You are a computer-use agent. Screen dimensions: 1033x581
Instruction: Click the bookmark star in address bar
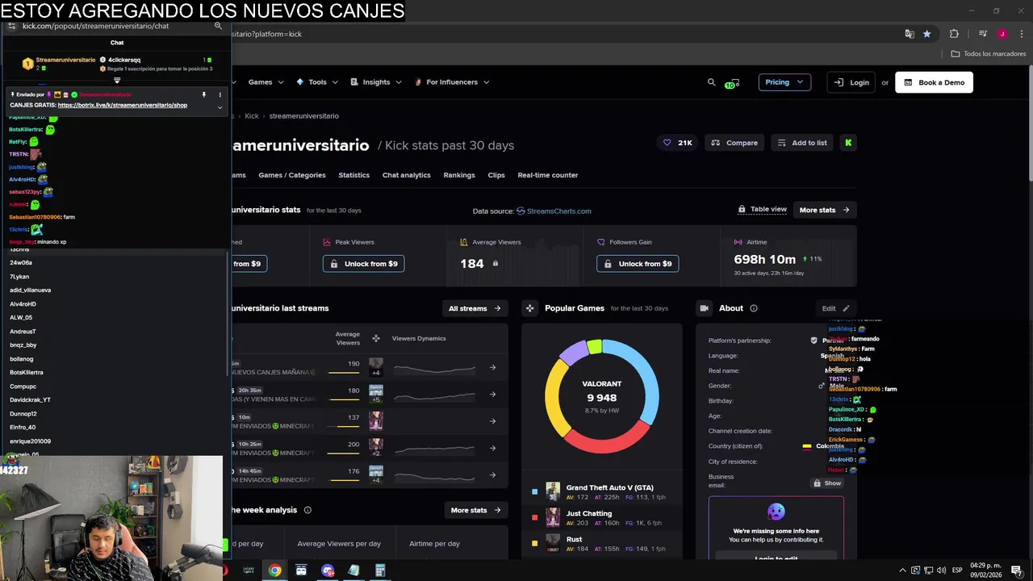(926, 34)
